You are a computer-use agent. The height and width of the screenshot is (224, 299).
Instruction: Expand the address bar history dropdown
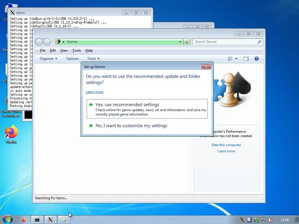point(180,42)
